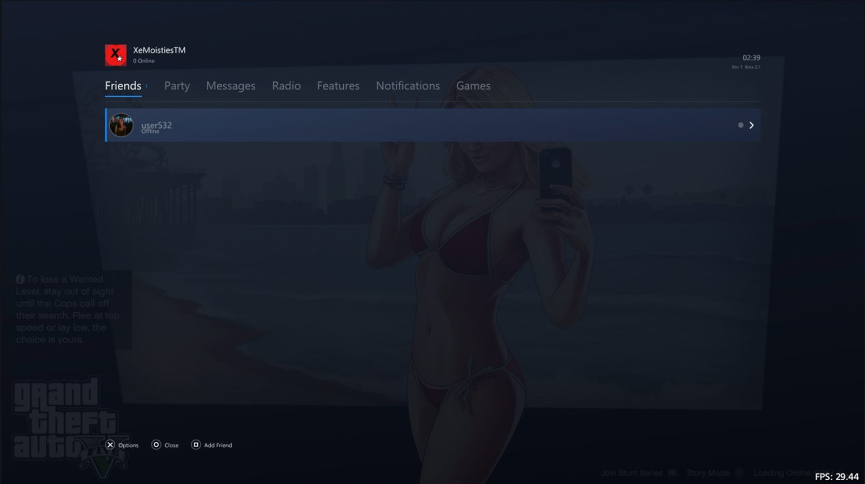This screenshot has width=865, height=484.
Task: Select the Close label in footer
Action: coord(171,445)
